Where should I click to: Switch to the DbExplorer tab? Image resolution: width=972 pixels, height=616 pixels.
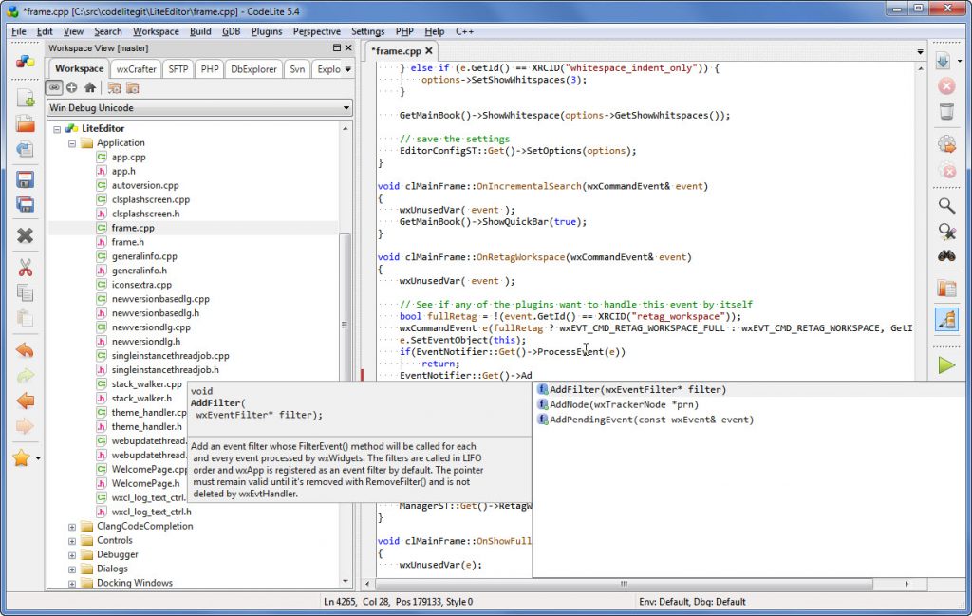(252, 68)
